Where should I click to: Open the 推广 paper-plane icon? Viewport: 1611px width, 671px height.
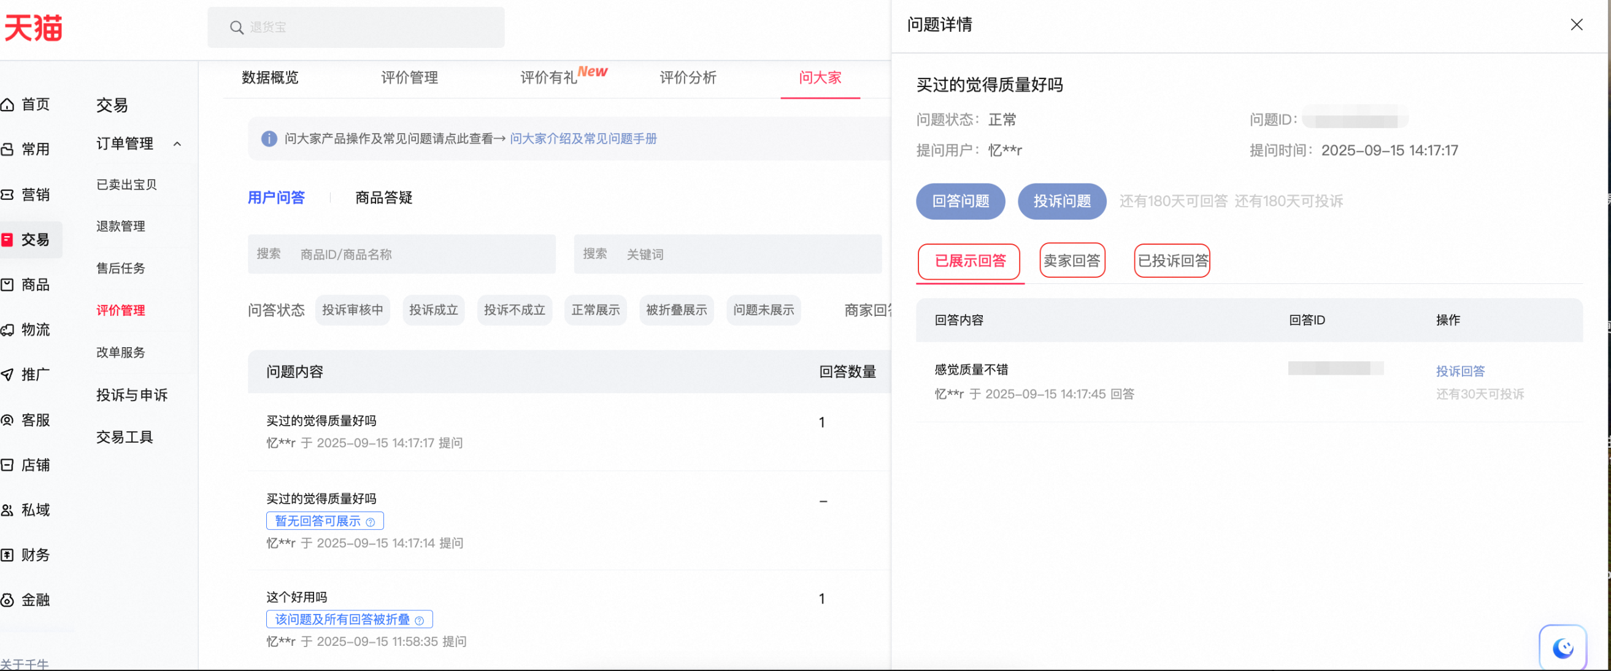pos(7,375)
